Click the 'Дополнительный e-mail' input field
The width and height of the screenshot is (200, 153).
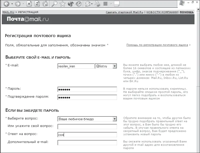click(x=87, y=142)
